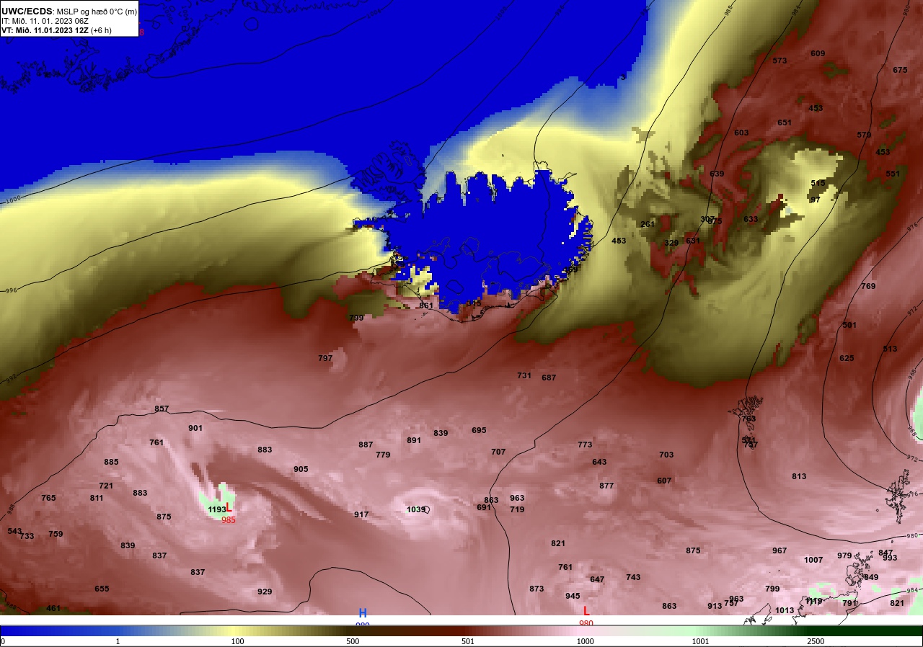Click the map value 945
The height and width of the screenshot is (647, 923).
(x=573, y=596)
